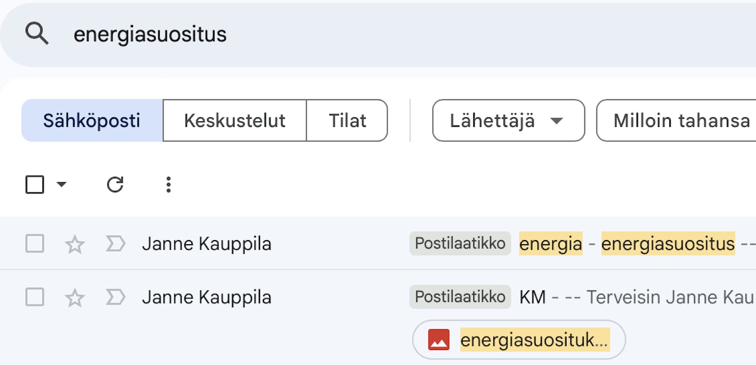Click the energiasuositus search field
The height and width of the screenshot is (365, 756).
click(x=353, y=34)
